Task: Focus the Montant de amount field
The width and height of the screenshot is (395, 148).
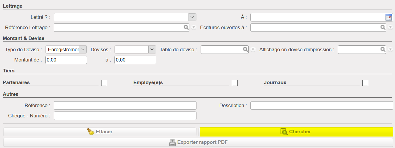Action: (66, 60)
